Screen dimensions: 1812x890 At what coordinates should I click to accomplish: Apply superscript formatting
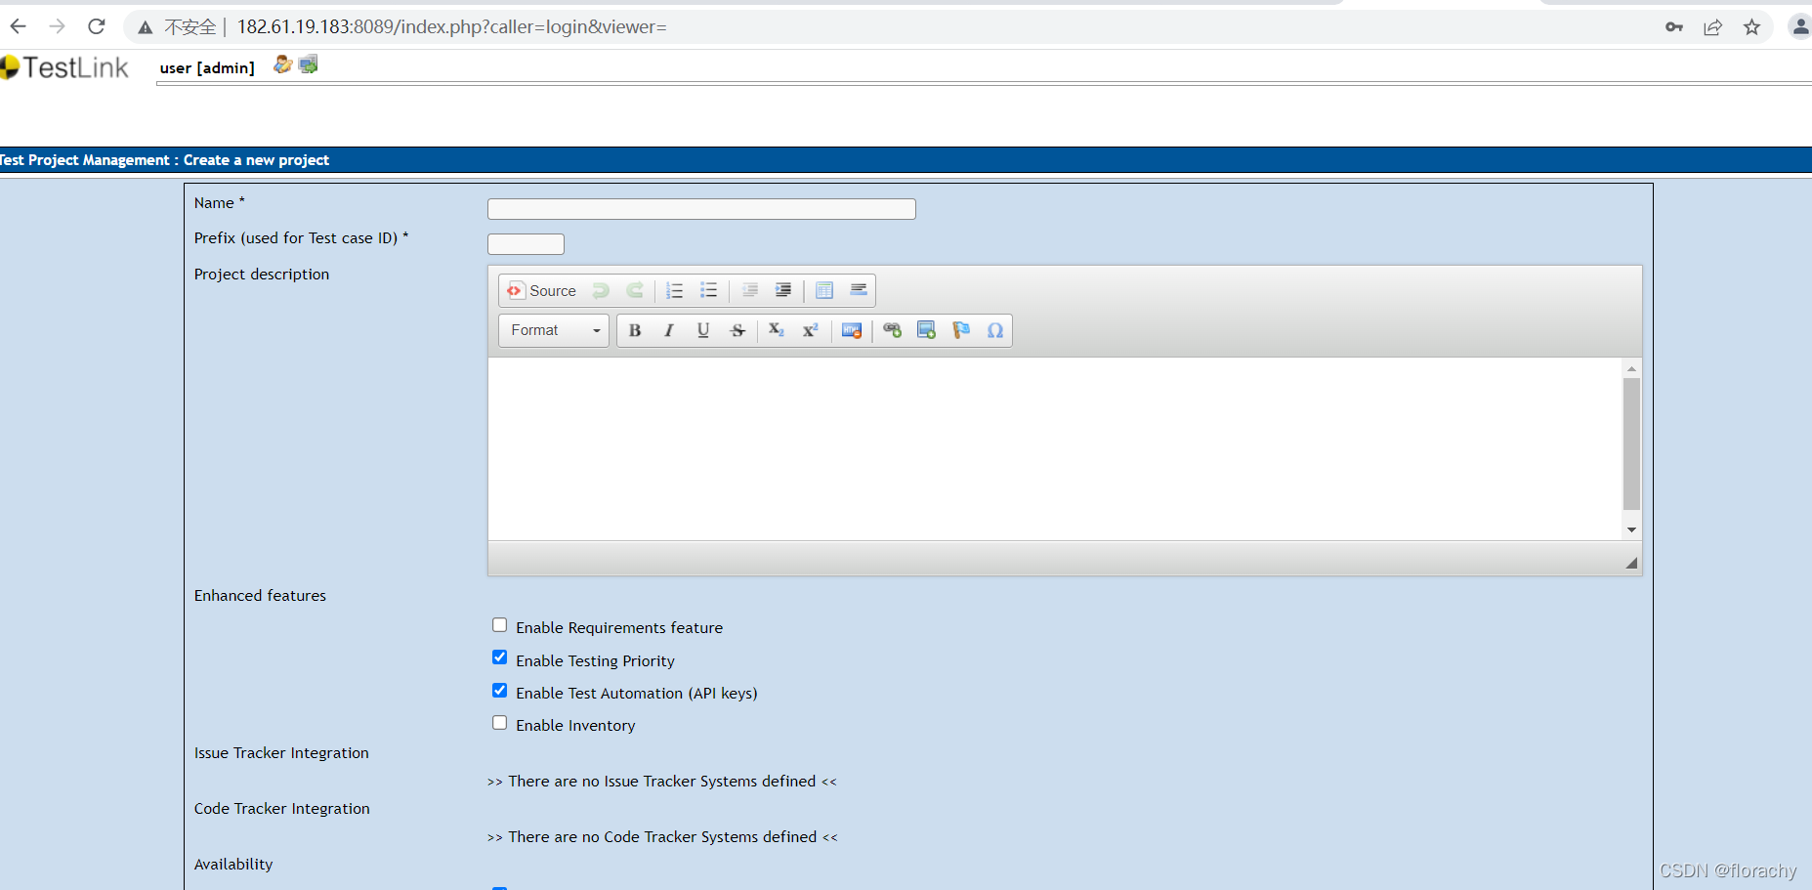click(x=811, y=331)
